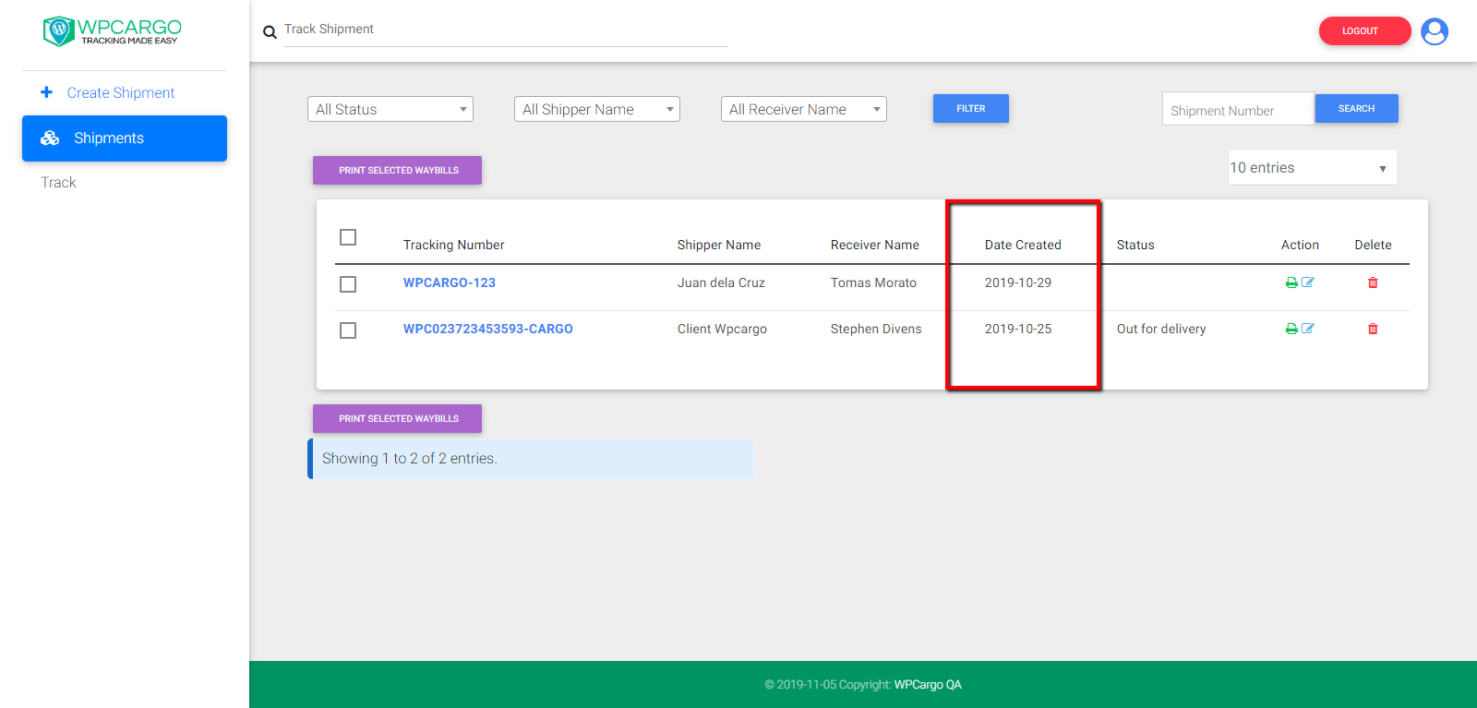The width and height of the screenshot is (1477, 708).
Task: Click the Action column header
Action: [x=1300, y=245]
